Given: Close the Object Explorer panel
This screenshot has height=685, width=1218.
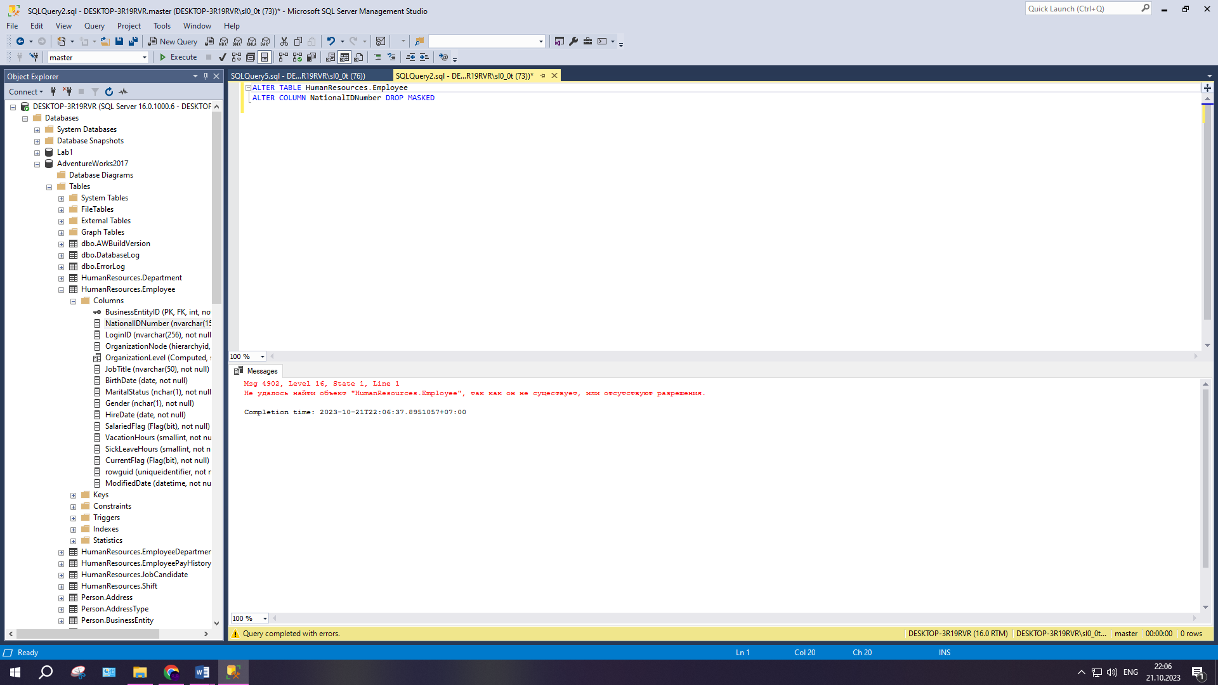Looking at the screenshot, I should 216,76.
